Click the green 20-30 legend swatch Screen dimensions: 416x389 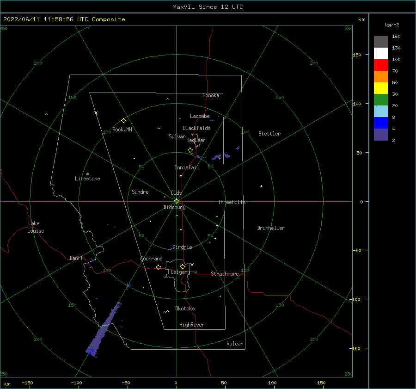pos(381,100)
